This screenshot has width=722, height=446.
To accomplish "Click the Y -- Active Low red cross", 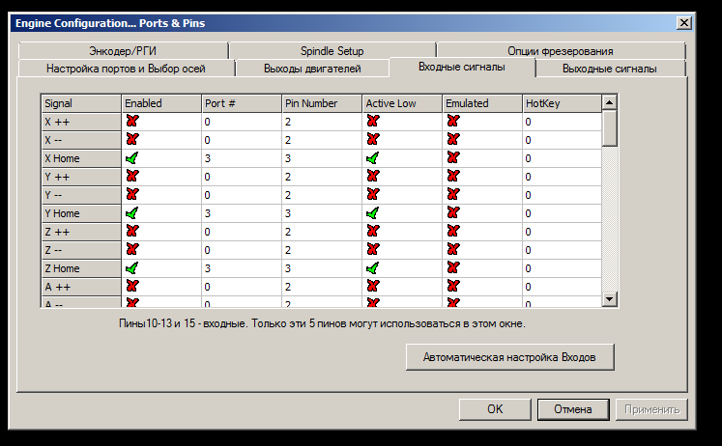I will click(373, 195).
